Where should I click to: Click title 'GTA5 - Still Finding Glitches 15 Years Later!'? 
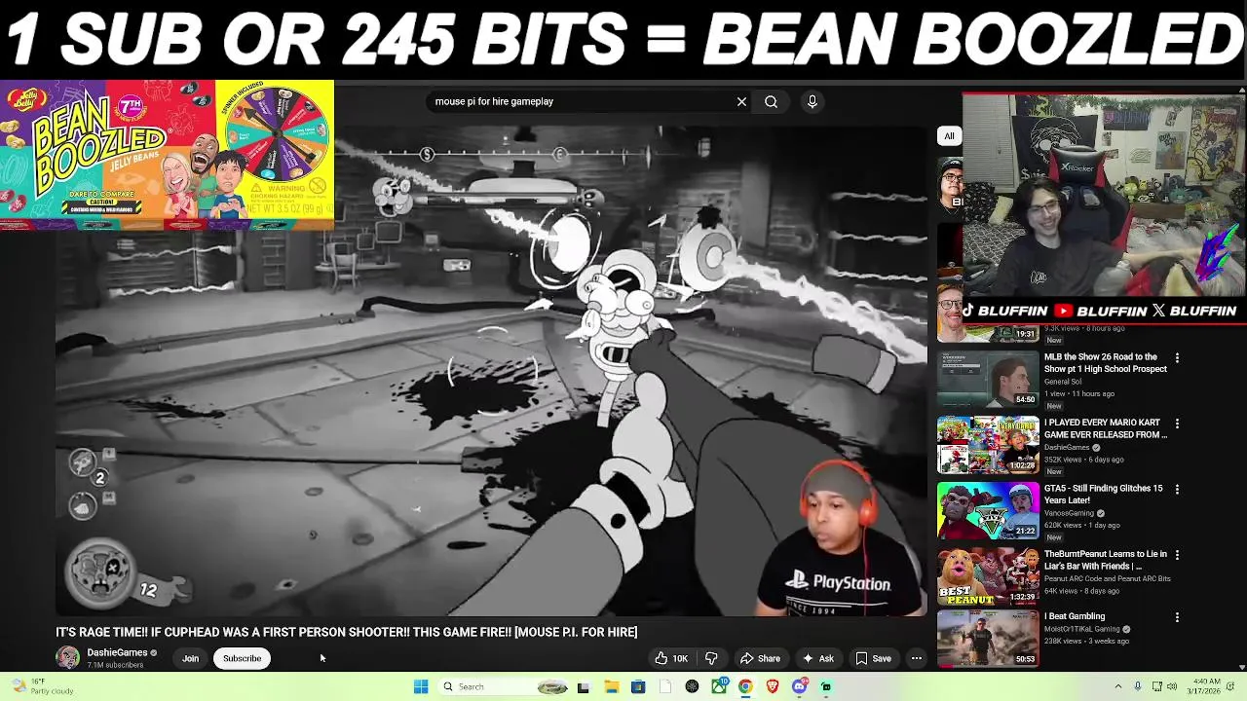tap(1103, 494)
